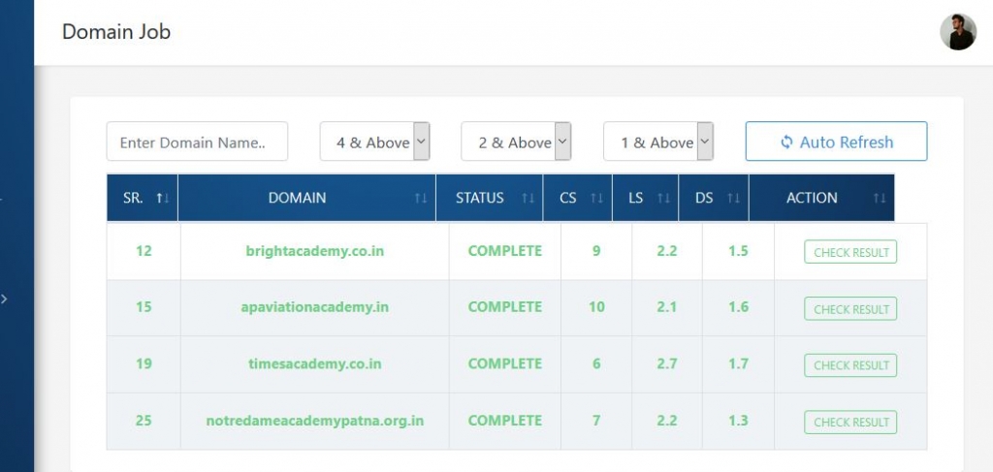Sort by CS column arrows icon
This screenshot has height=472, width=993.
pyautogui.click(x=596, y=198)
